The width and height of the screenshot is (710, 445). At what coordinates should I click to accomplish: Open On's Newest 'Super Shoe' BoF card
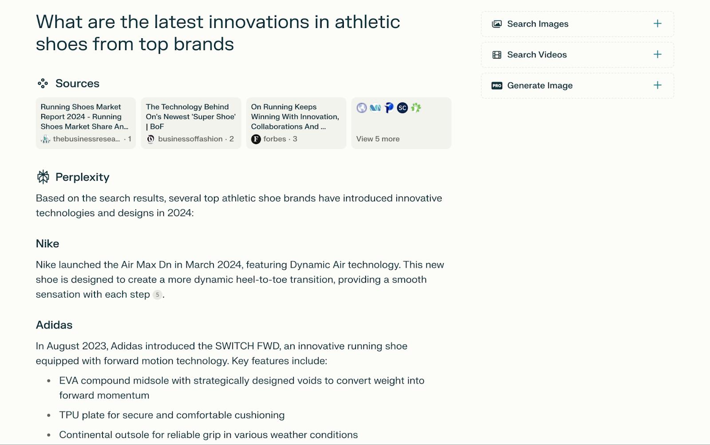tap(190, 117)
